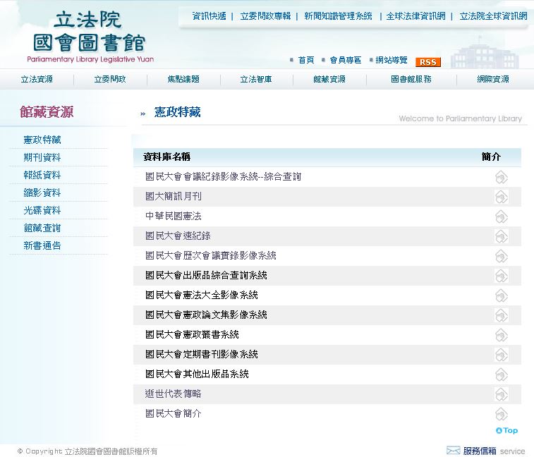Open intro icon for 國大簡訊月刊
534x457 pixels.
[x=502, y=197]
